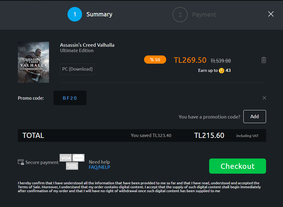This screenshot has width=283, height=207.
Task: Open the Assassin's Creed Valhalla cover thumbnail
Action: 33,62
